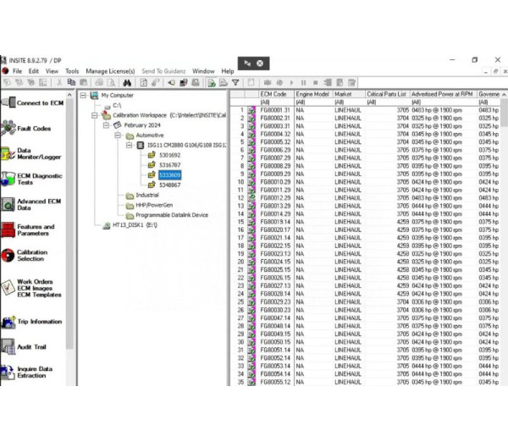Select row with ECM code FG80001.31

275,109
